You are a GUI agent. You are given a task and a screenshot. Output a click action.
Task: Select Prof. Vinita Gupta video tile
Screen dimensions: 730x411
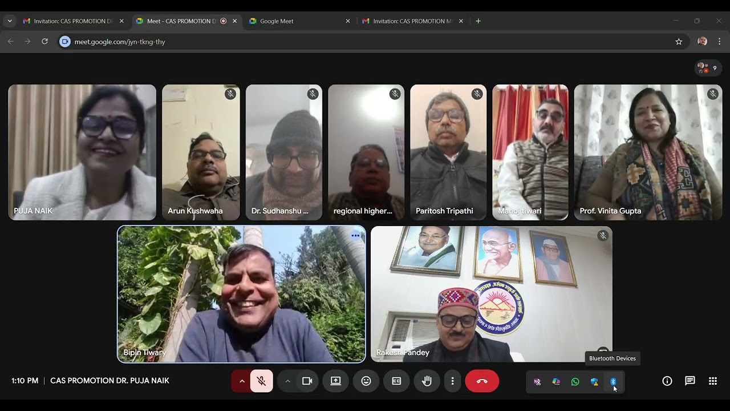pos(648,152)
